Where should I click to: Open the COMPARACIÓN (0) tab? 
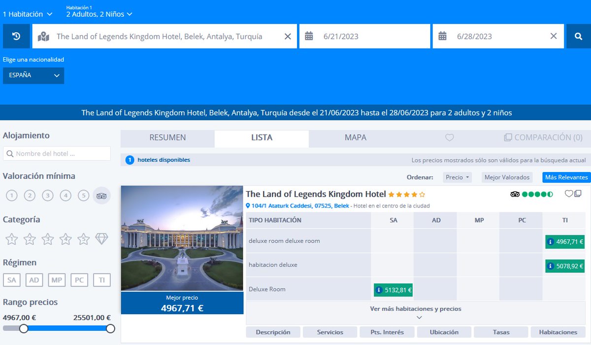(543, 138)
